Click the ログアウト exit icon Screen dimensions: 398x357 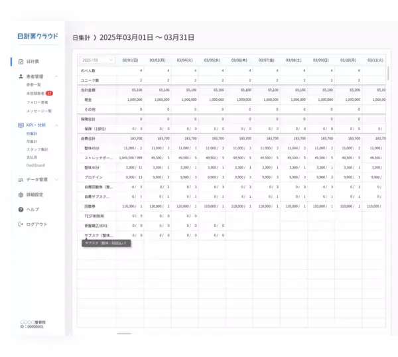21,224
